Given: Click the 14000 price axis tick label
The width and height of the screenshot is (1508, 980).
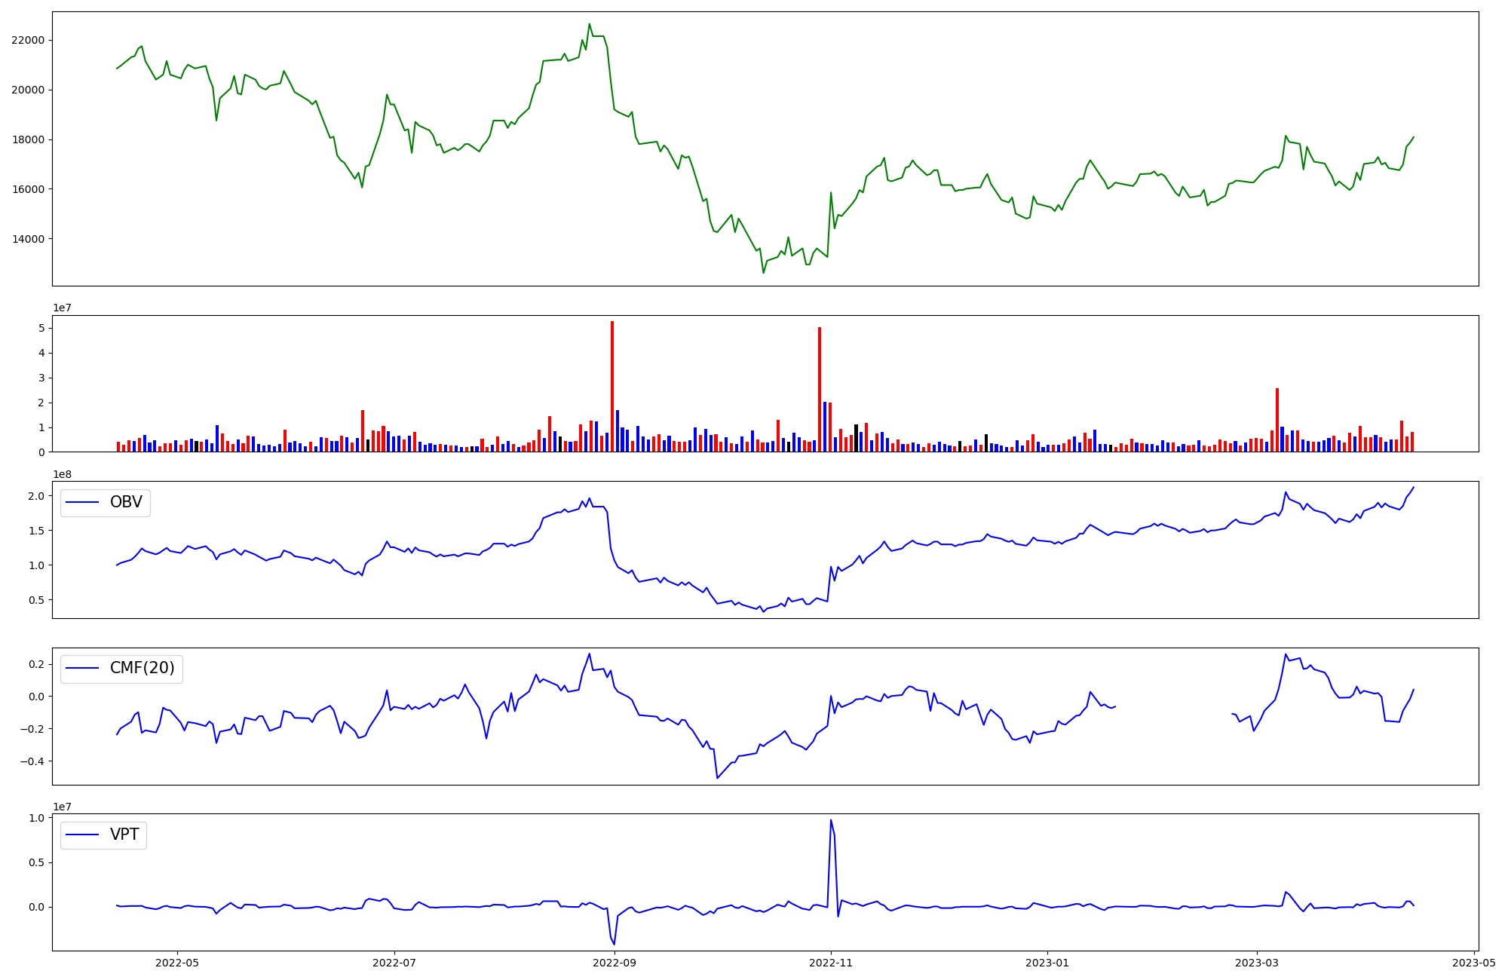Looking at the screenshot, I should tap(28, 239).
